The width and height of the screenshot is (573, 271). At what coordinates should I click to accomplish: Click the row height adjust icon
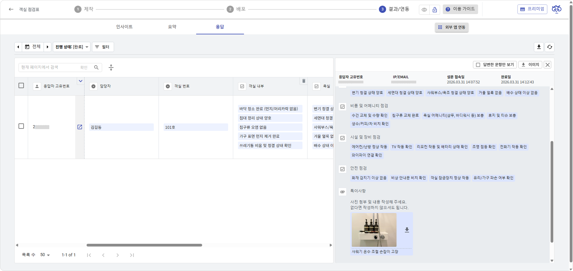[111, 68]
